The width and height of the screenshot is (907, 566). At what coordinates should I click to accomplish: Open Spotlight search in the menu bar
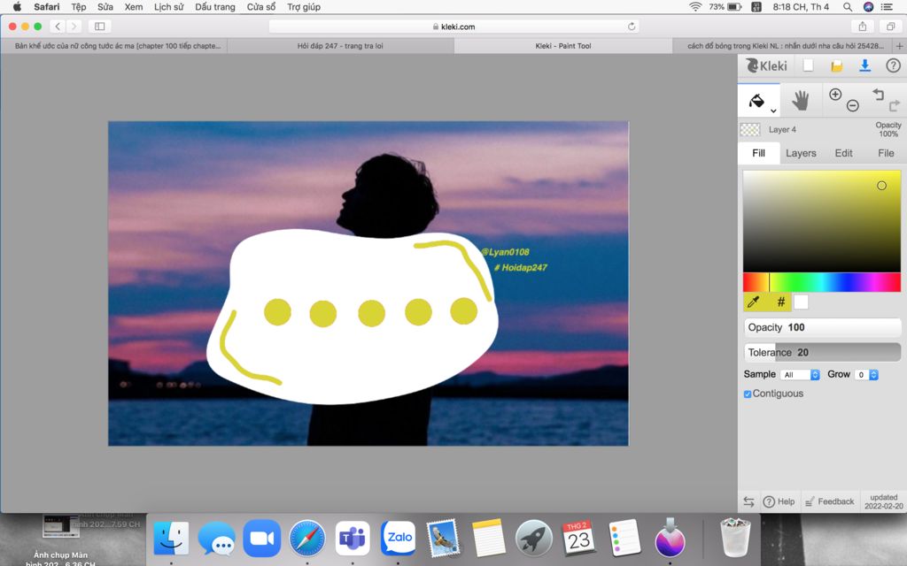(848, 7)
